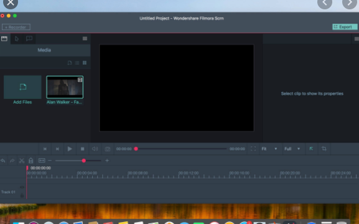359x224 pixels.
Task: Play the preview video
Action: pos(70,149)
